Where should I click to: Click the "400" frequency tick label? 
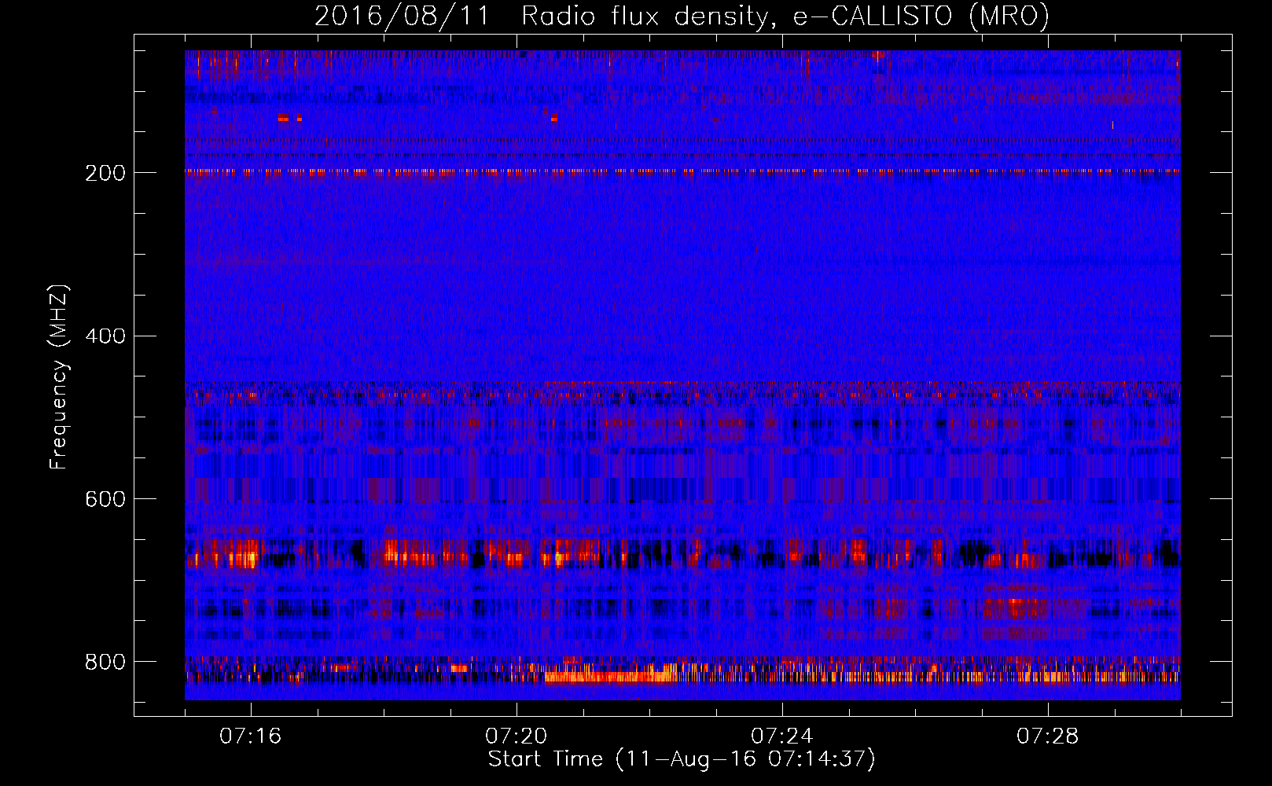coord(105,336)
